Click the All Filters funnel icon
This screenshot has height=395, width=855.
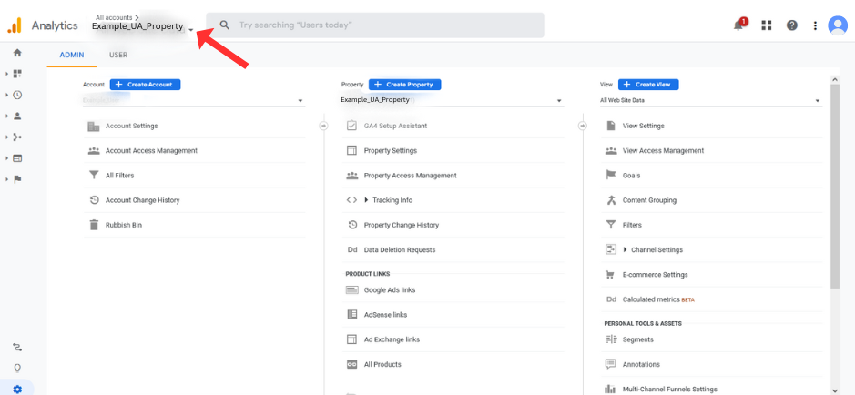click(94, 176)
